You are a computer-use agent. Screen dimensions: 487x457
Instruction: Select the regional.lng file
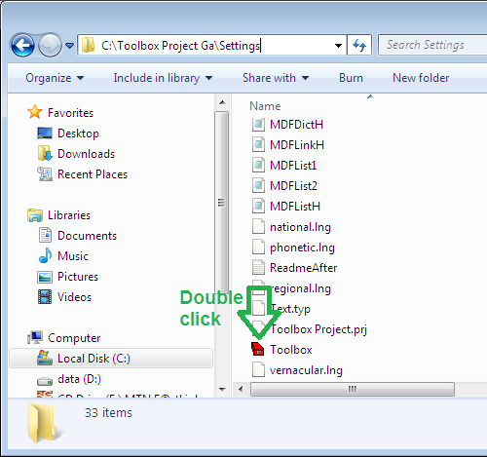[x=300, y=288]
